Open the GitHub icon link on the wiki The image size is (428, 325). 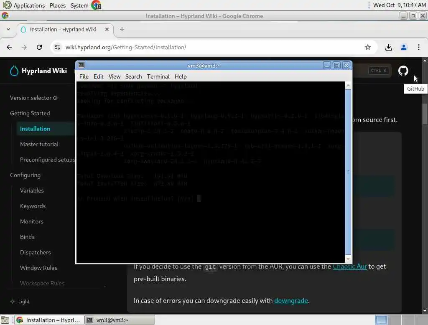pos(403,71)
